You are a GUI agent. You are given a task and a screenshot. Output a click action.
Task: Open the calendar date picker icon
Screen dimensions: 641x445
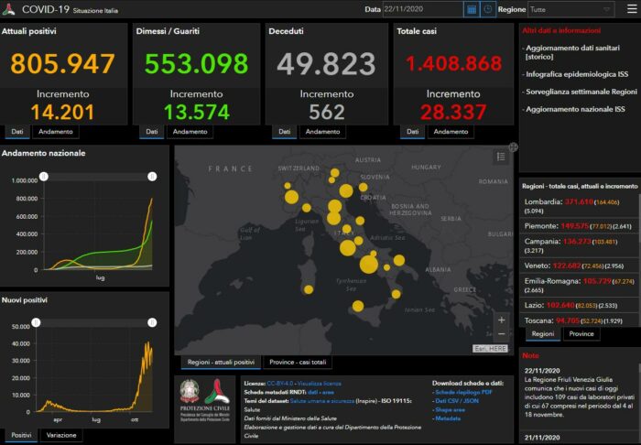(x=472, y=9)
